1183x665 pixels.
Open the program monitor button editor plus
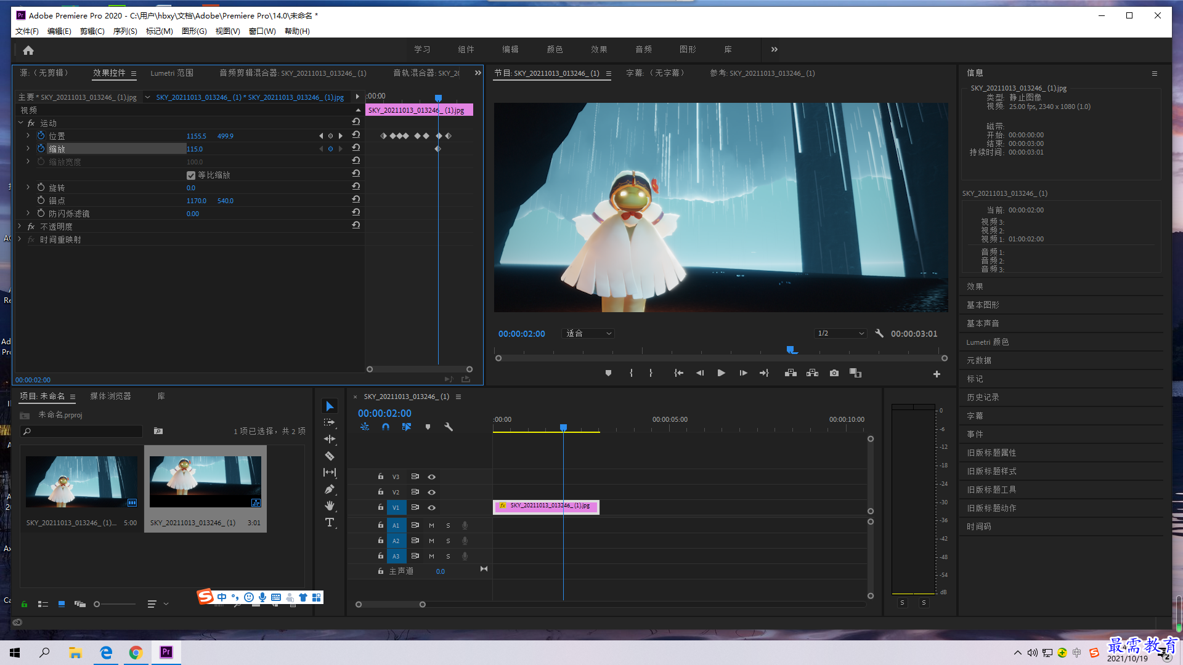click(937, 374)
